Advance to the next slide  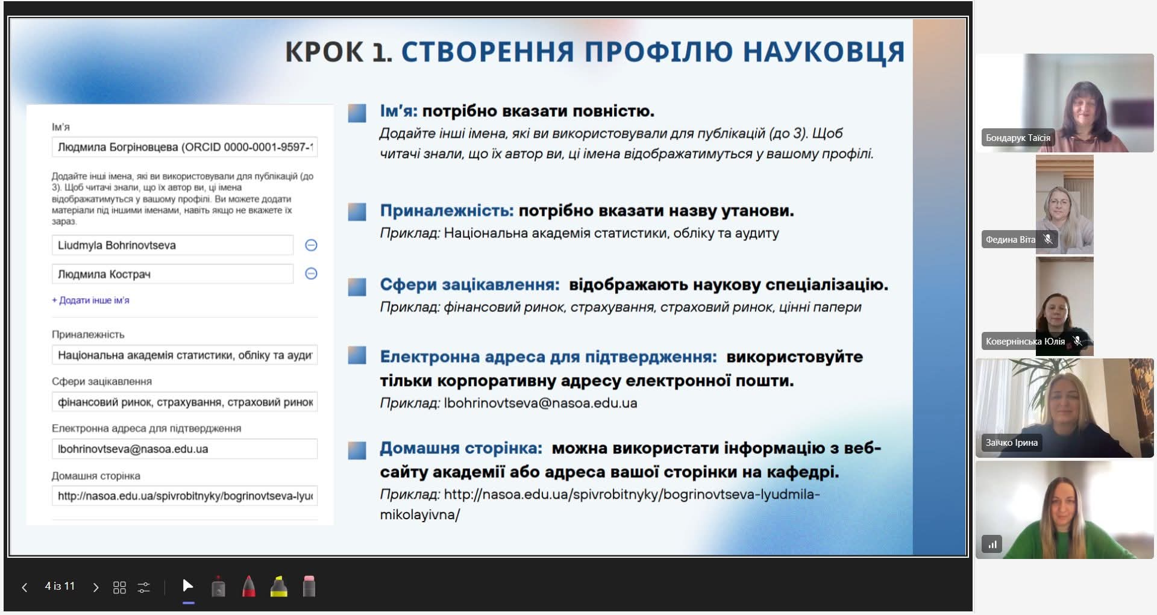coord(95,587)
